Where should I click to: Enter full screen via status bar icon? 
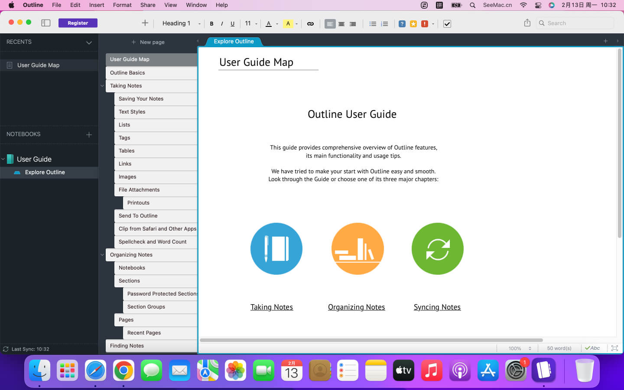click(614, 348)
